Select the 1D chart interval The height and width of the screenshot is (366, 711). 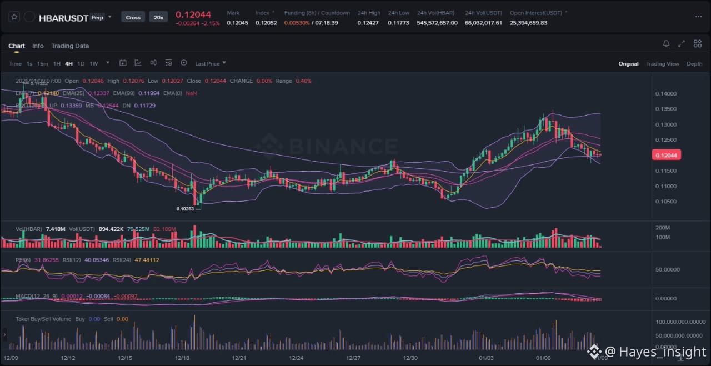pyautogui.click(x=81, y=63)
